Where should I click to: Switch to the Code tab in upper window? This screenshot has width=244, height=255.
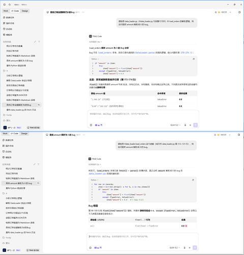[15, 11]
